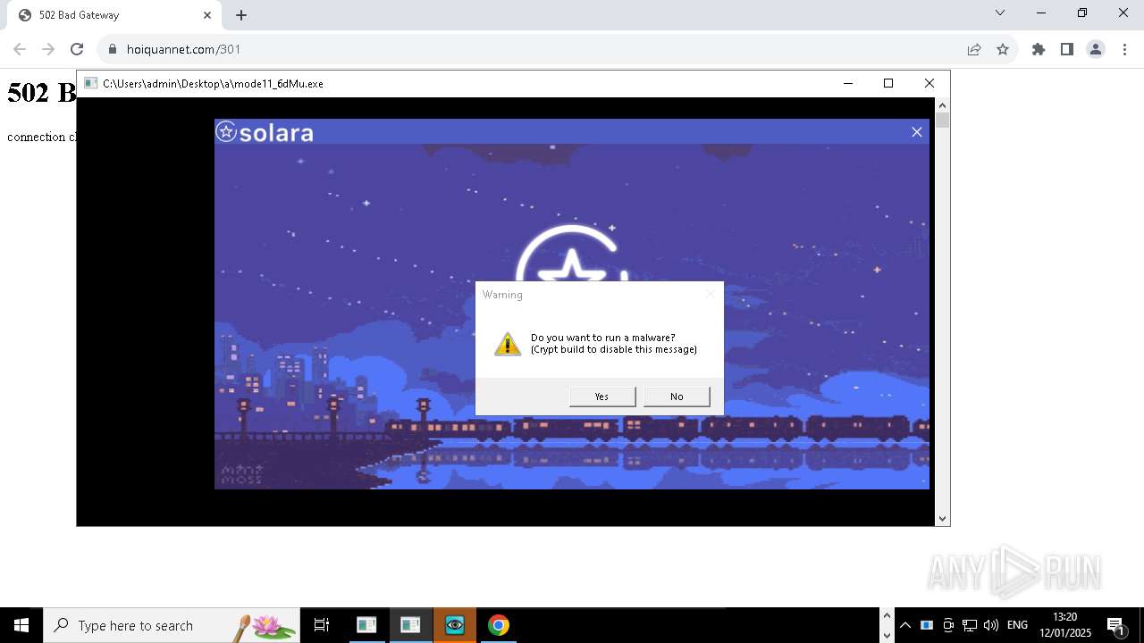Reload the hoiquannet.com page

pyautogui.click(x=77, y=49)
